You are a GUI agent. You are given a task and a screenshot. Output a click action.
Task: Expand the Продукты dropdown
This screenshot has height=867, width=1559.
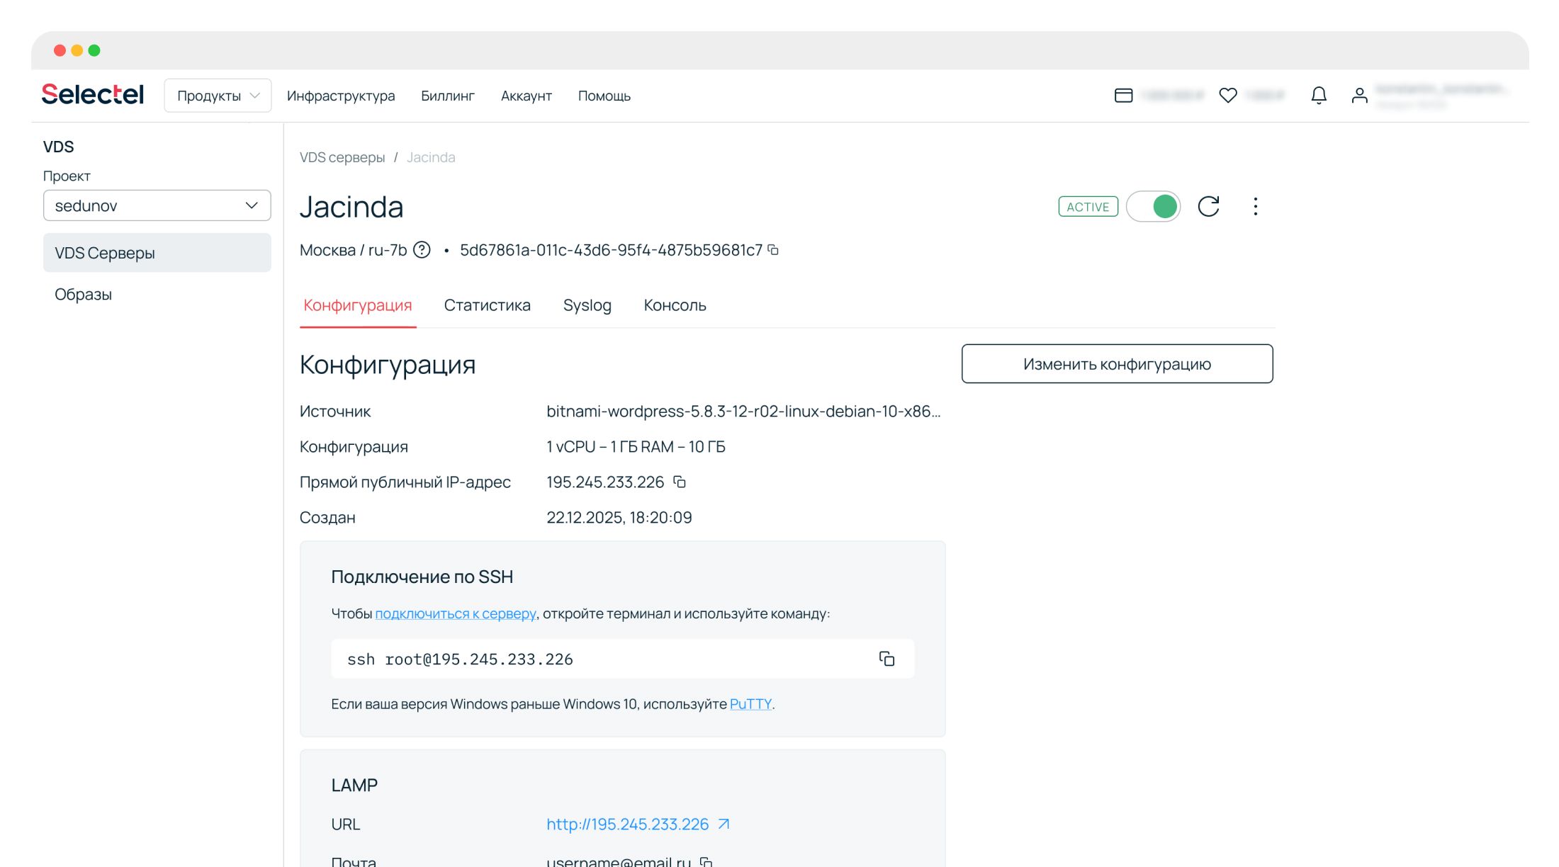(218, 96)
